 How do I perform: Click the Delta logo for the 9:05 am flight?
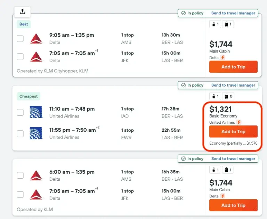36,39
